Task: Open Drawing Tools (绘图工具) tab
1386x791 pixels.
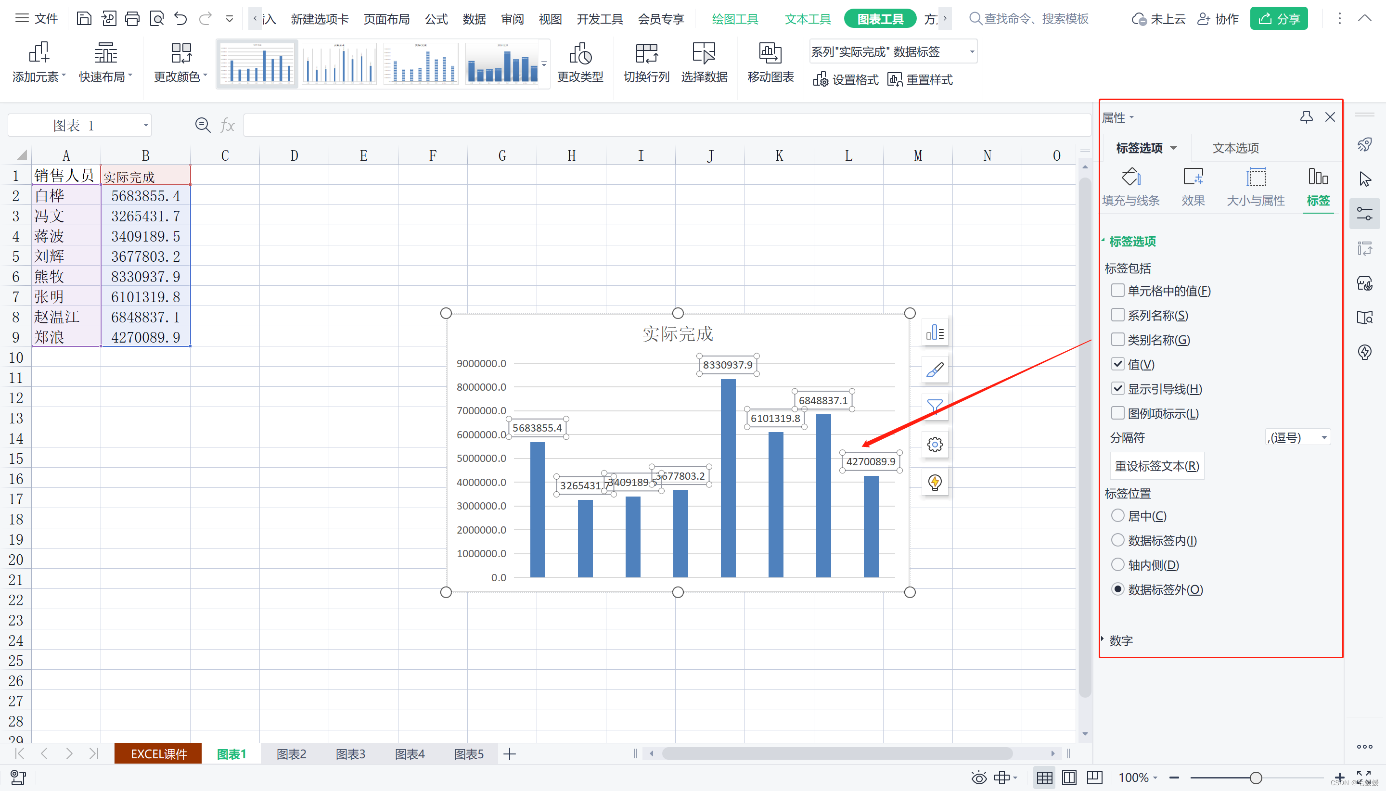Action: pyautogui.click(x=734, y=19)
